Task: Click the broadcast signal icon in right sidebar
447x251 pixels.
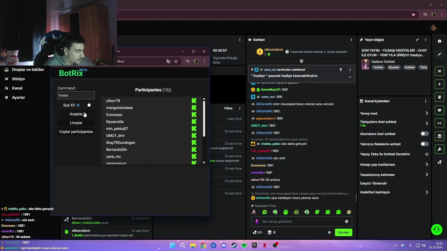Action: click(x=439, y=123)
